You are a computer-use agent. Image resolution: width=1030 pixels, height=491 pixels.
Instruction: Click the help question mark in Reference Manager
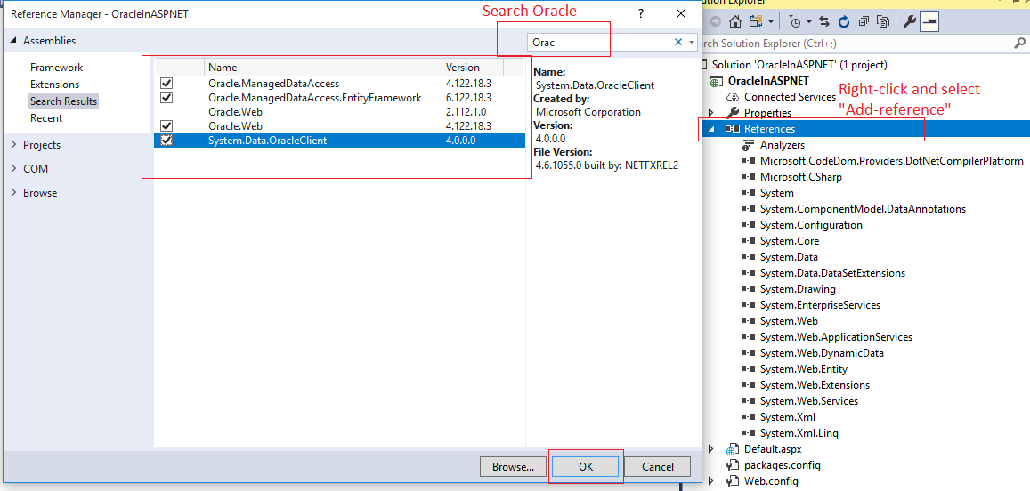point(640,13)
